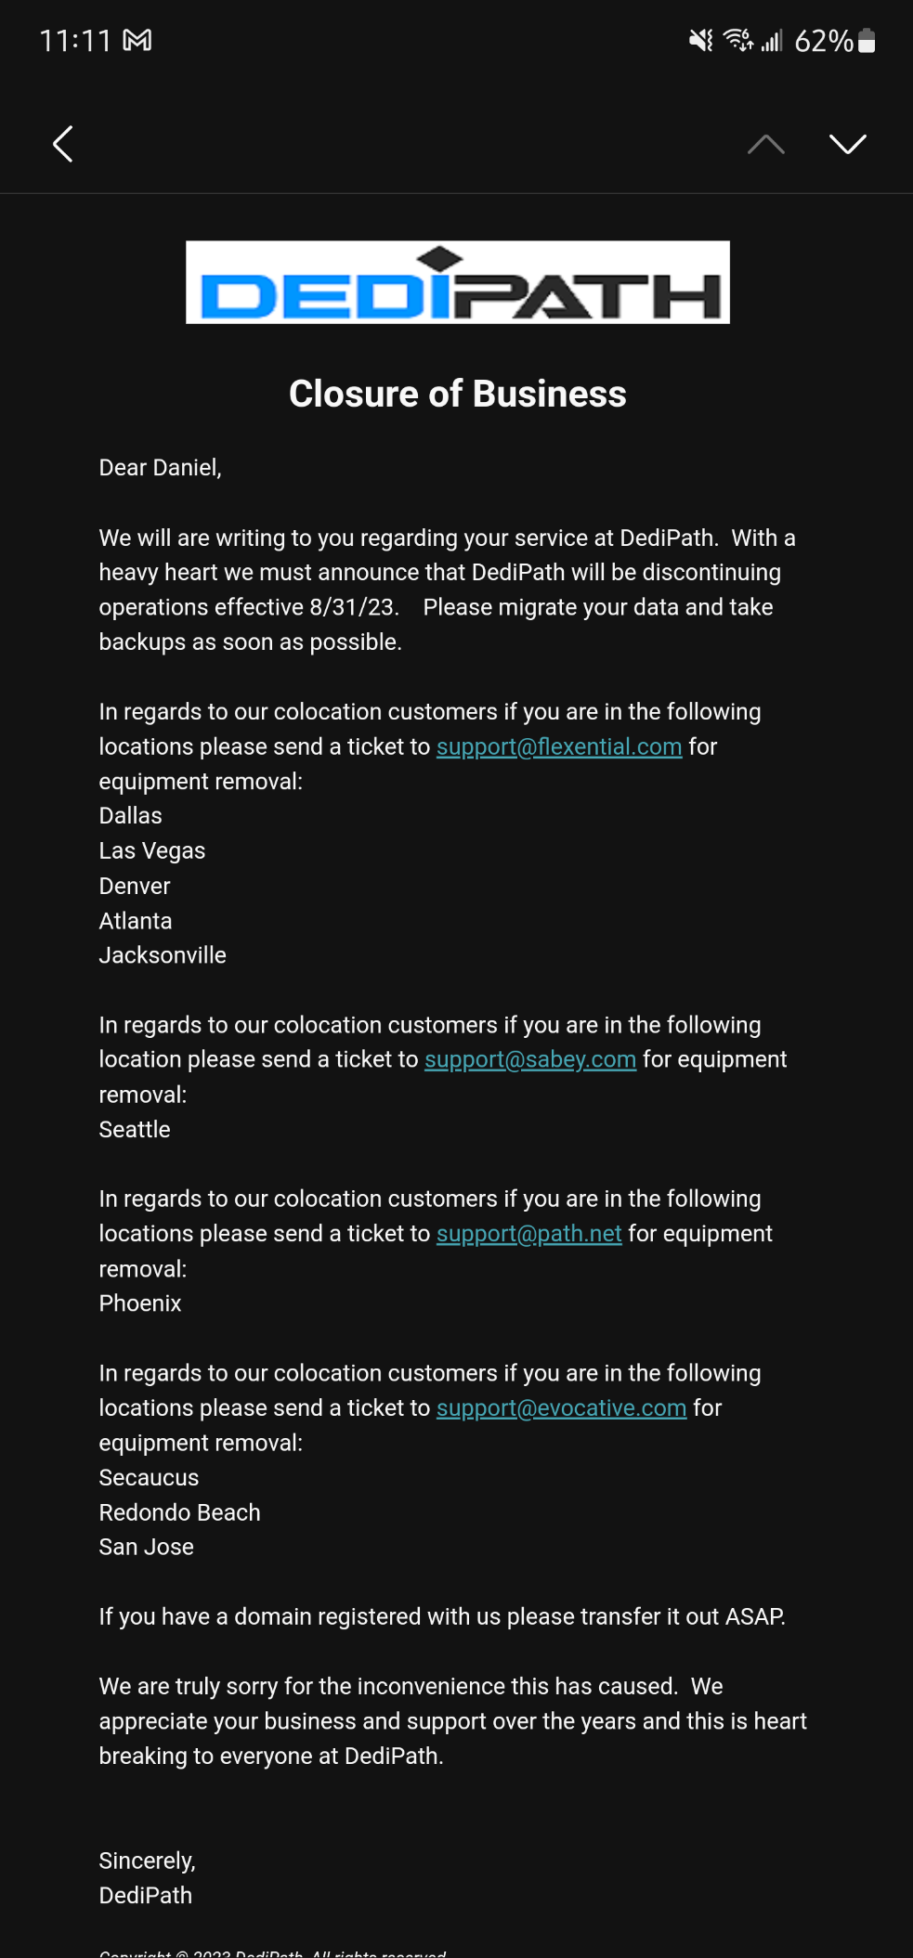Tap the Gmail notification icon in status bar
Image resolution: width=913 pixels, height=1958 pixels.
pyautogui.click(x=137, y=40)
